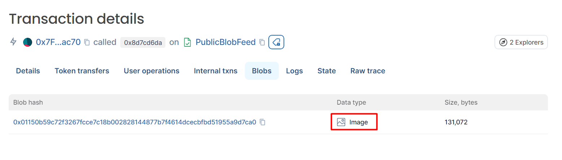Go to the User operations tab

pos(152,71)
